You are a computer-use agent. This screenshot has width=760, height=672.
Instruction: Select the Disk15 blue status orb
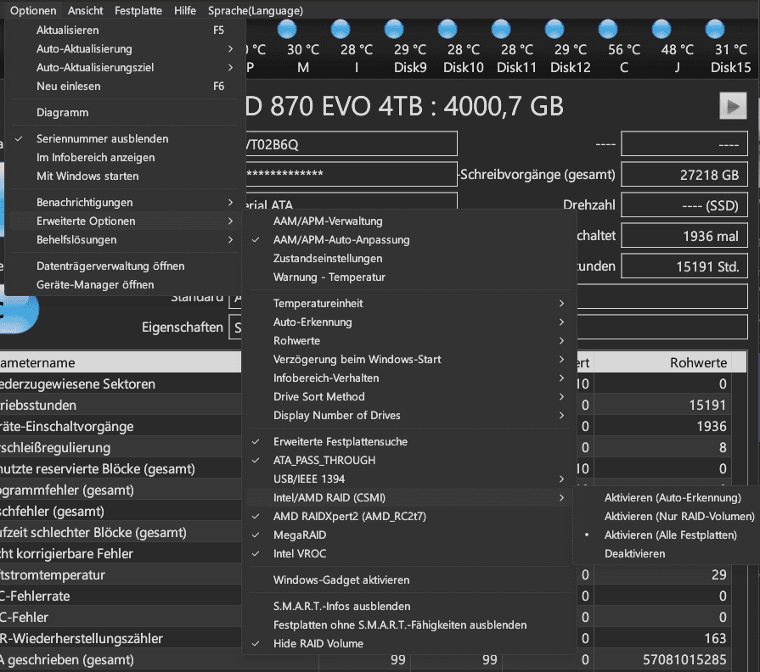click(x=715, y=29)
